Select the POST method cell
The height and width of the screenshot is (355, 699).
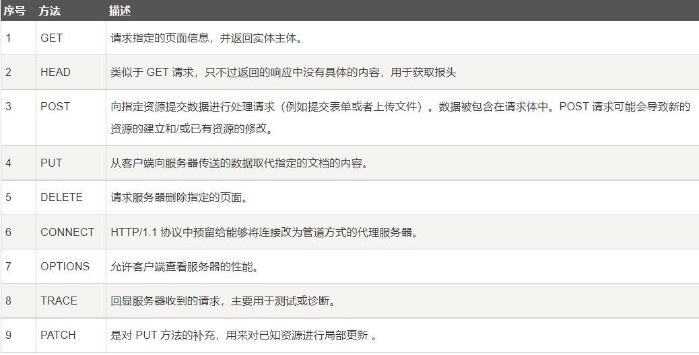[71, 118]
